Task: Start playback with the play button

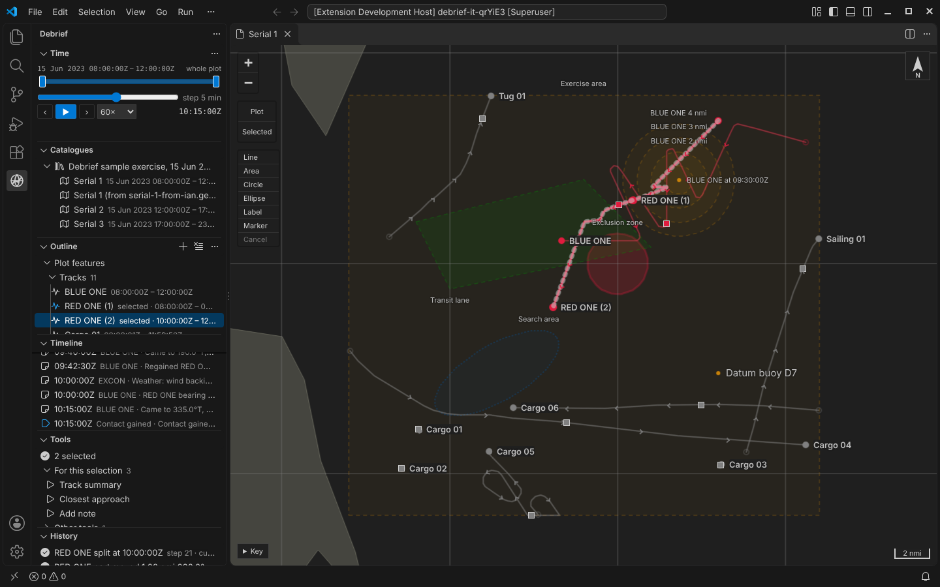Action: [x=65, y=112]
